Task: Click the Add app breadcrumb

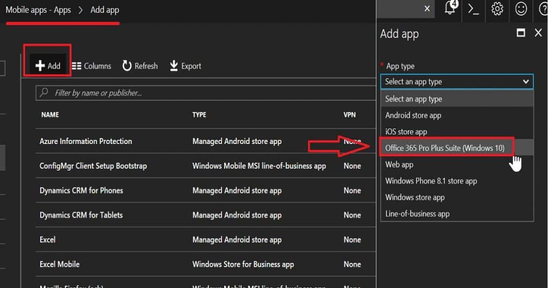Action: (x=104, y=10)
